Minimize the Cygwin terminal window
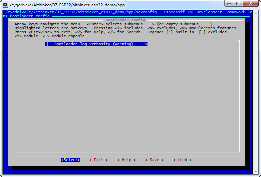This screenshot has height=177, width=261. coord(229,3)
